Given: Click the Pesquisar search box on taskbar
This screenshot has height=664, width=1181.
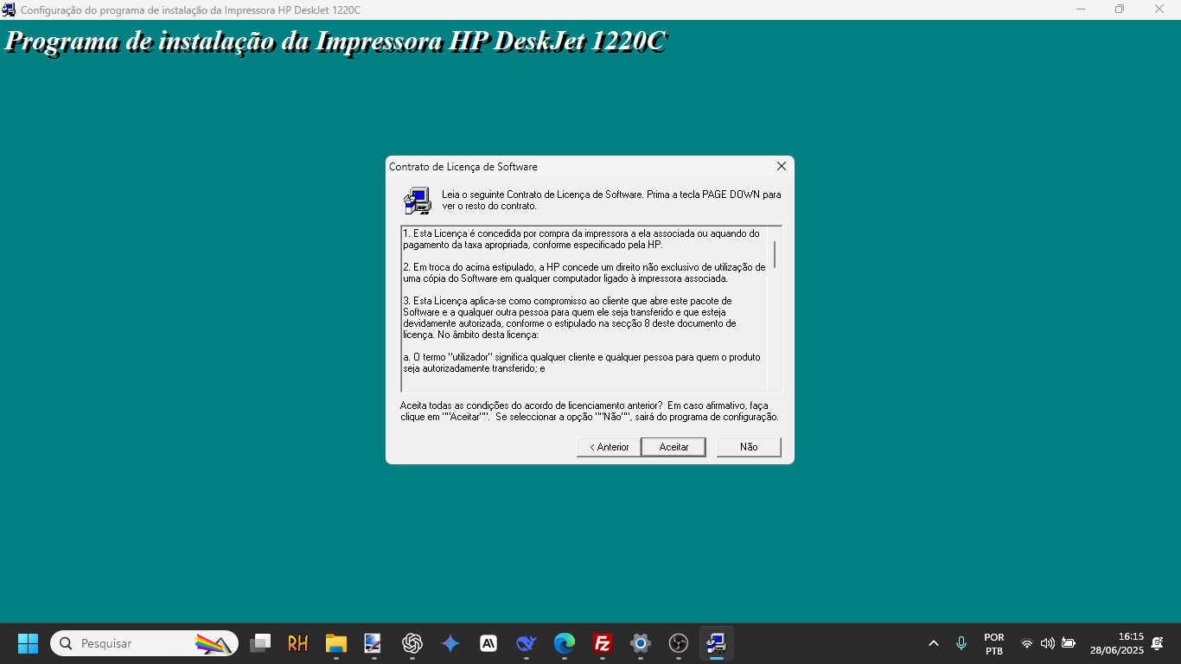Looking at the screenshot, I should point(144,643).
